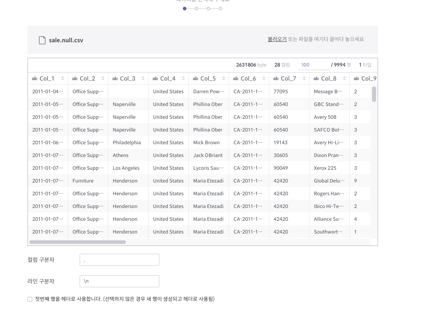
Task: Sort column Col_5 using its arrows
Action: point(223,79)
